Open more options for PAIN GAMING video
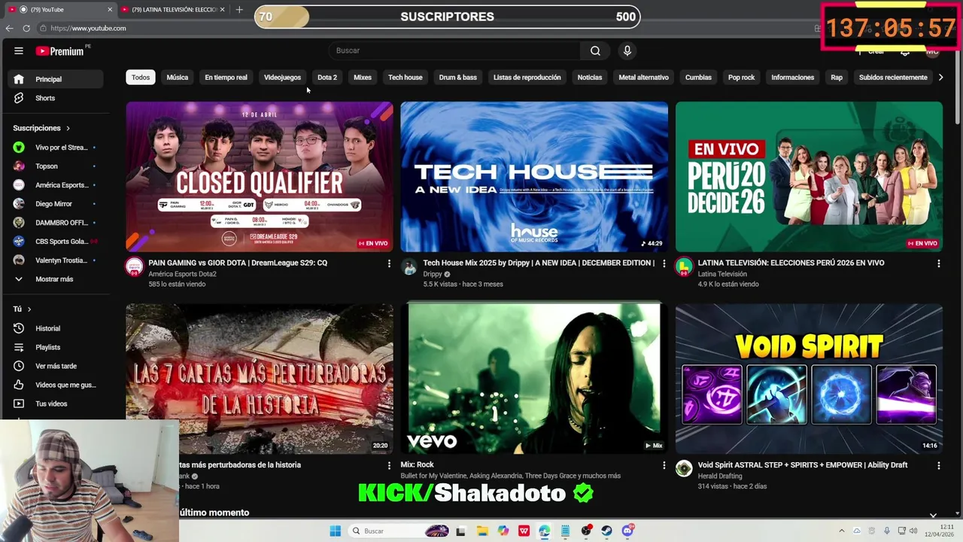This screenshot has height=542, width=963. (x=389, y=263)
